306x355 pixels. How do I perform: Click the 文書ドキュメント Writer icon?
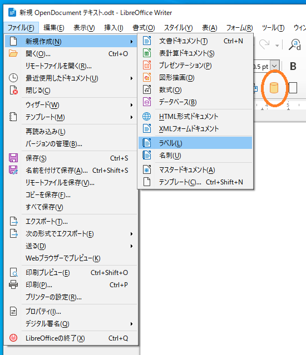[x=147, y=41]
